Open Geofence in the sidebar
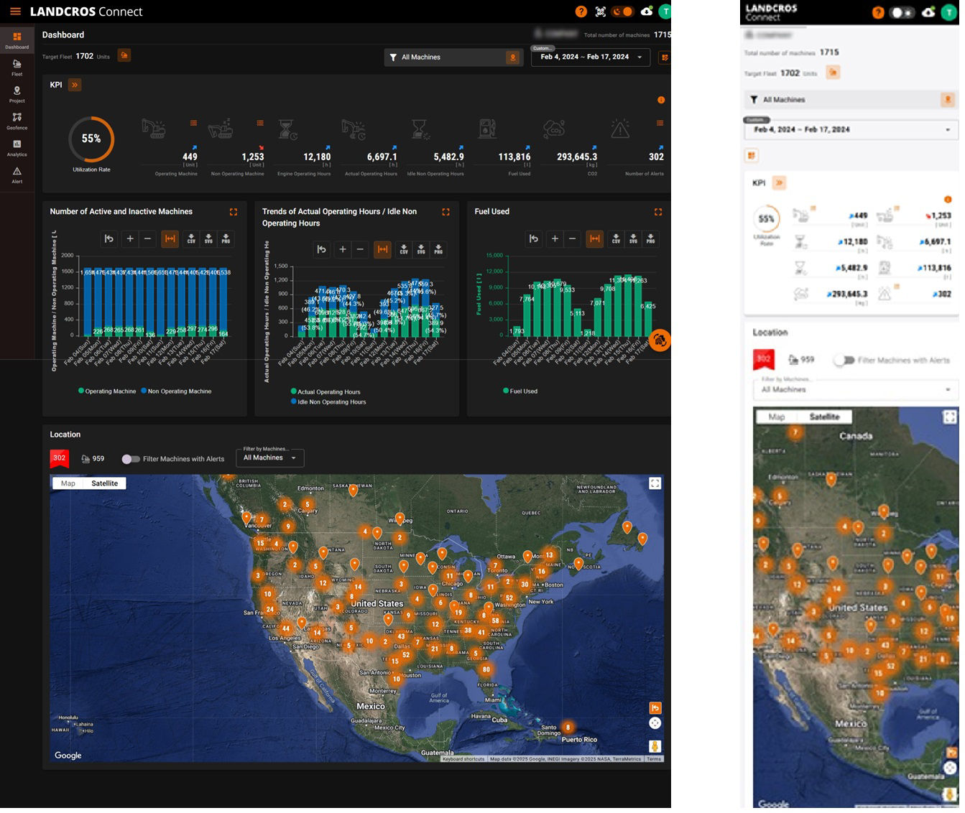Viewport: 965px width, 813px height. click(17, 121)
